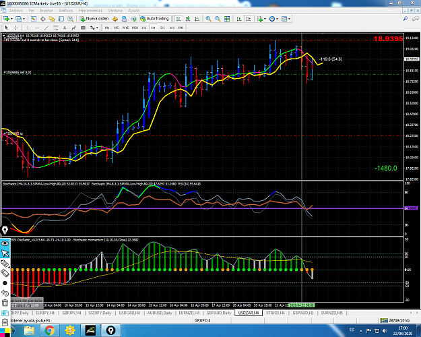The height and width of the screenshot is (337, 421).
Task: Switch to the XTIUSD,H4 chart tab
Action: (275, 313)
